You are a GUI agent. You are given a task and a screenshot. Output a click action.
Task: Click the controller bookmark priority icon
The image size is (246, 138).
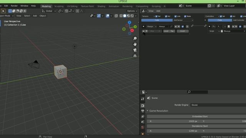[229, 26]
